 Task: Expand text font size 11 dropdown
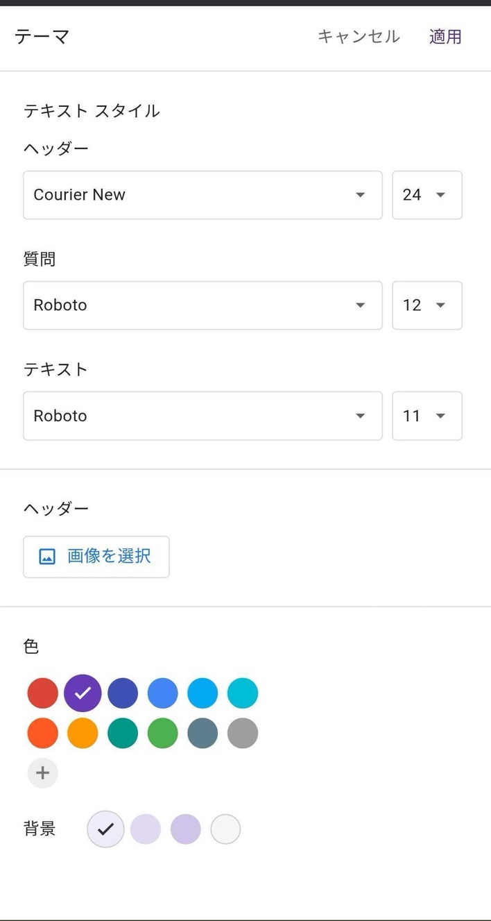(427, 416)
